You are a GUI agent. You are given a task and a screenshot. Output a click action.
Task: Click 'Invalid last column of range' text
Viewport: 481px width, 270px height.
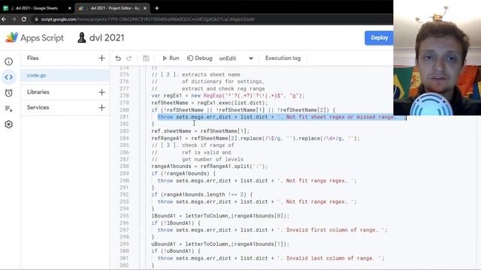coord(329,258)
